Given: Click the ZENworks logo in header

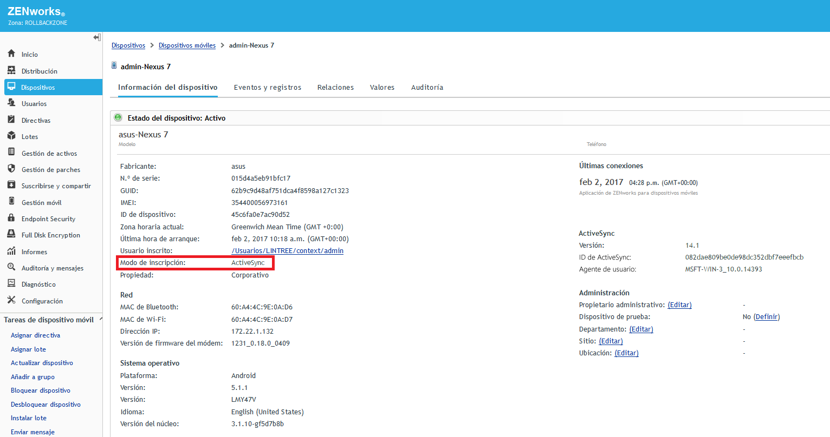Looking at the screenshot, I should click(x=36, y=12).
